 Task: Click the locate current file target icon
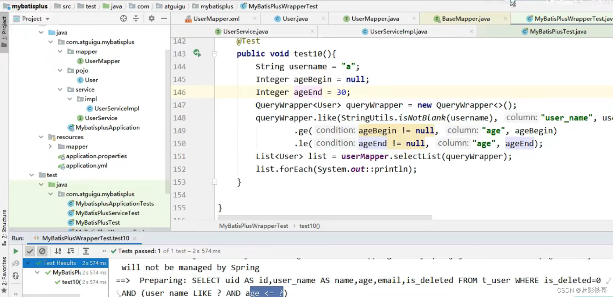(124, 18)
